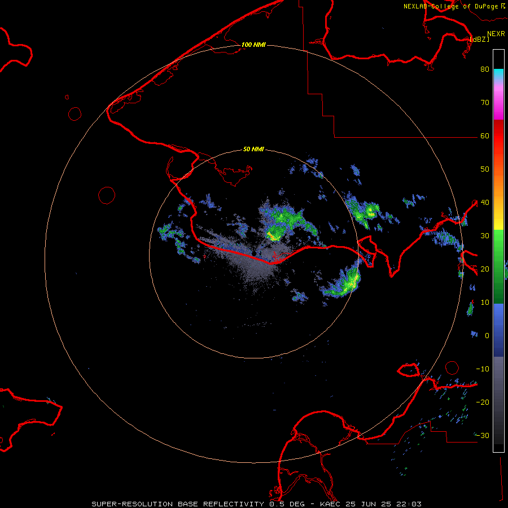Select the 60 value on the dBZ scale
The image size is (508, 508).
tap(485, 135)
